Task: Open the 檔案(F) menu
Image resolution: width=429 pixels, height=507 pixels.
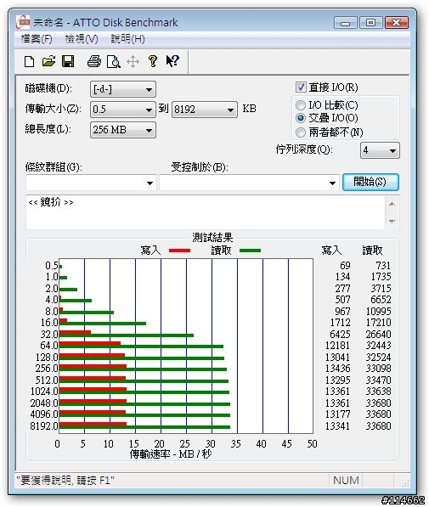Action: pyautogui.click(x=37, y=39)
